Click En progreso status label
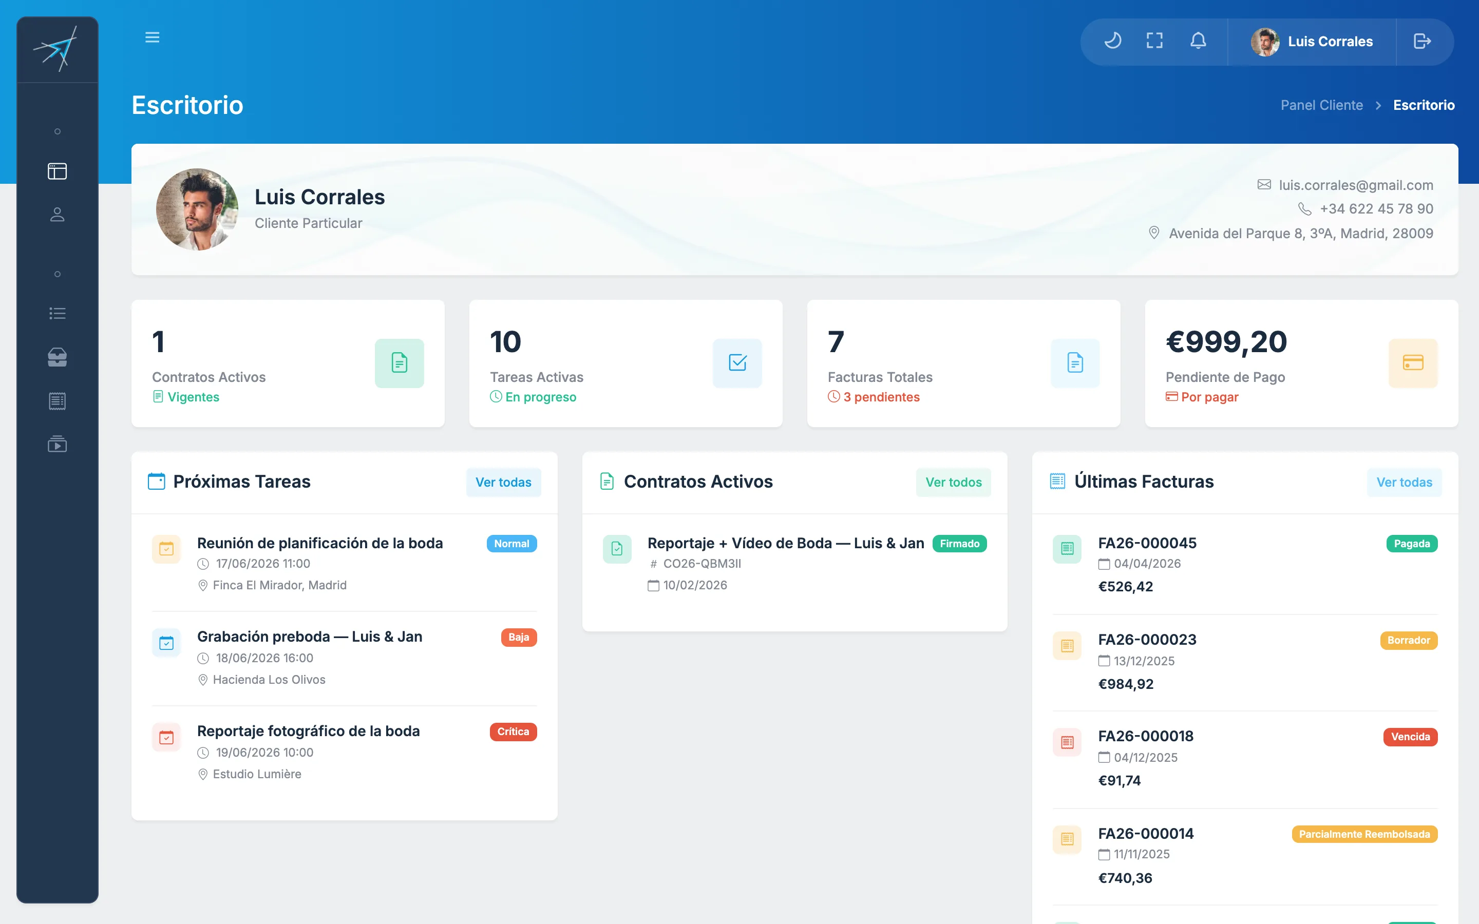The image size is (1479, 924). (x=540, y=397)
